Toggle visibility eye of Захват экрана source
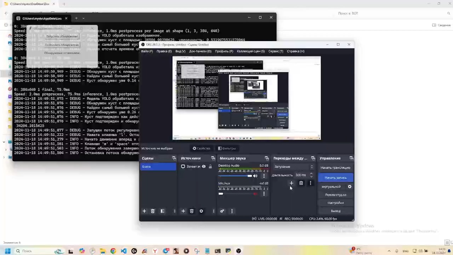453x255 pixels. click(203, 166)
